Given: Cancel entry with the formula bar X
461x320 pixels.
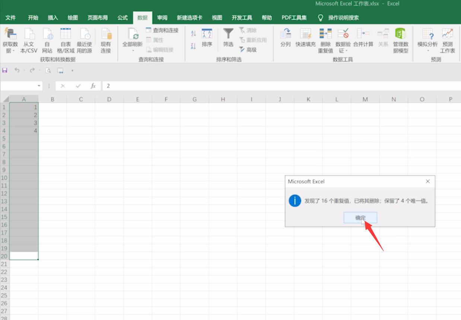Looking at the screenshot, I should (63, 86).
